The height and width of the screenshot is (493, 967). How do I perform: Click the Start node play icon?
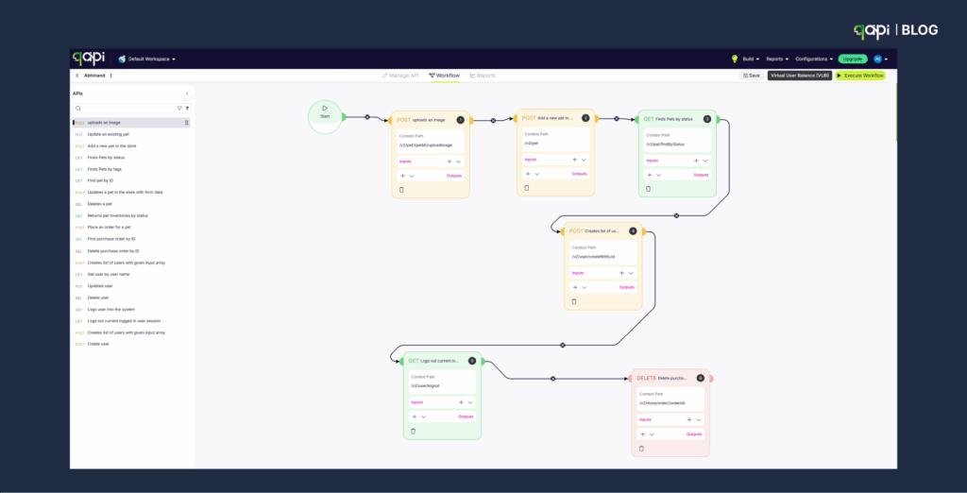(325, 108)
